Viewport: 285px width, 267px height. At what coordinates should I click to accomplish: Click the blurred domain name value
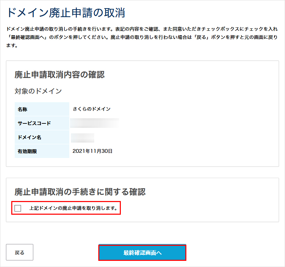click(x=82, y=137)
